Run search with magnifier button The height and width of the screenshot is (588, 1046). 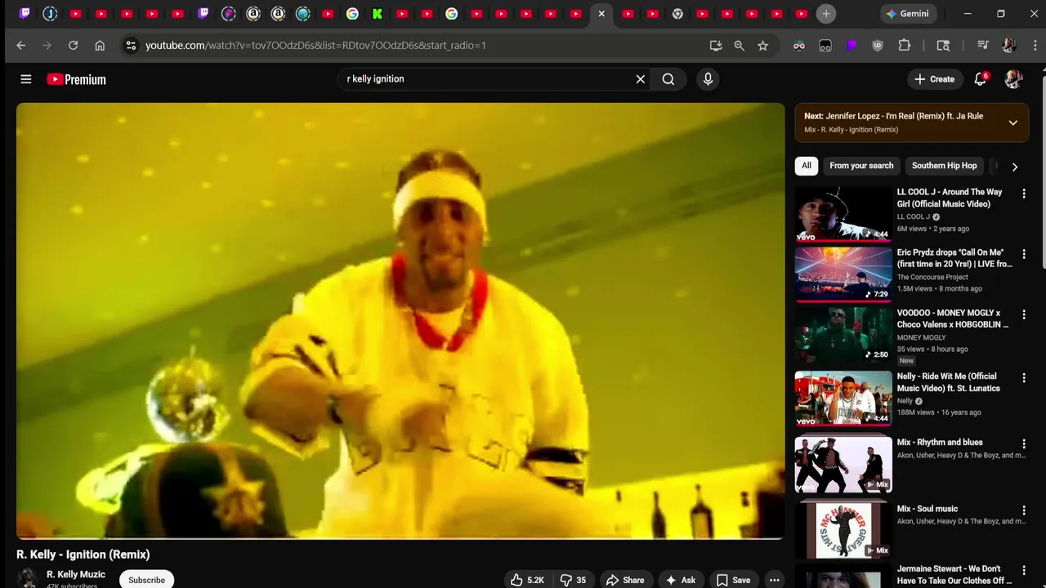[x=668, y=79]
